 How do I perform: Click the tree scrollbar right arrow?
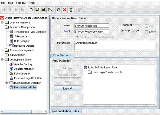pyautogui.click(x=45, y=112)
